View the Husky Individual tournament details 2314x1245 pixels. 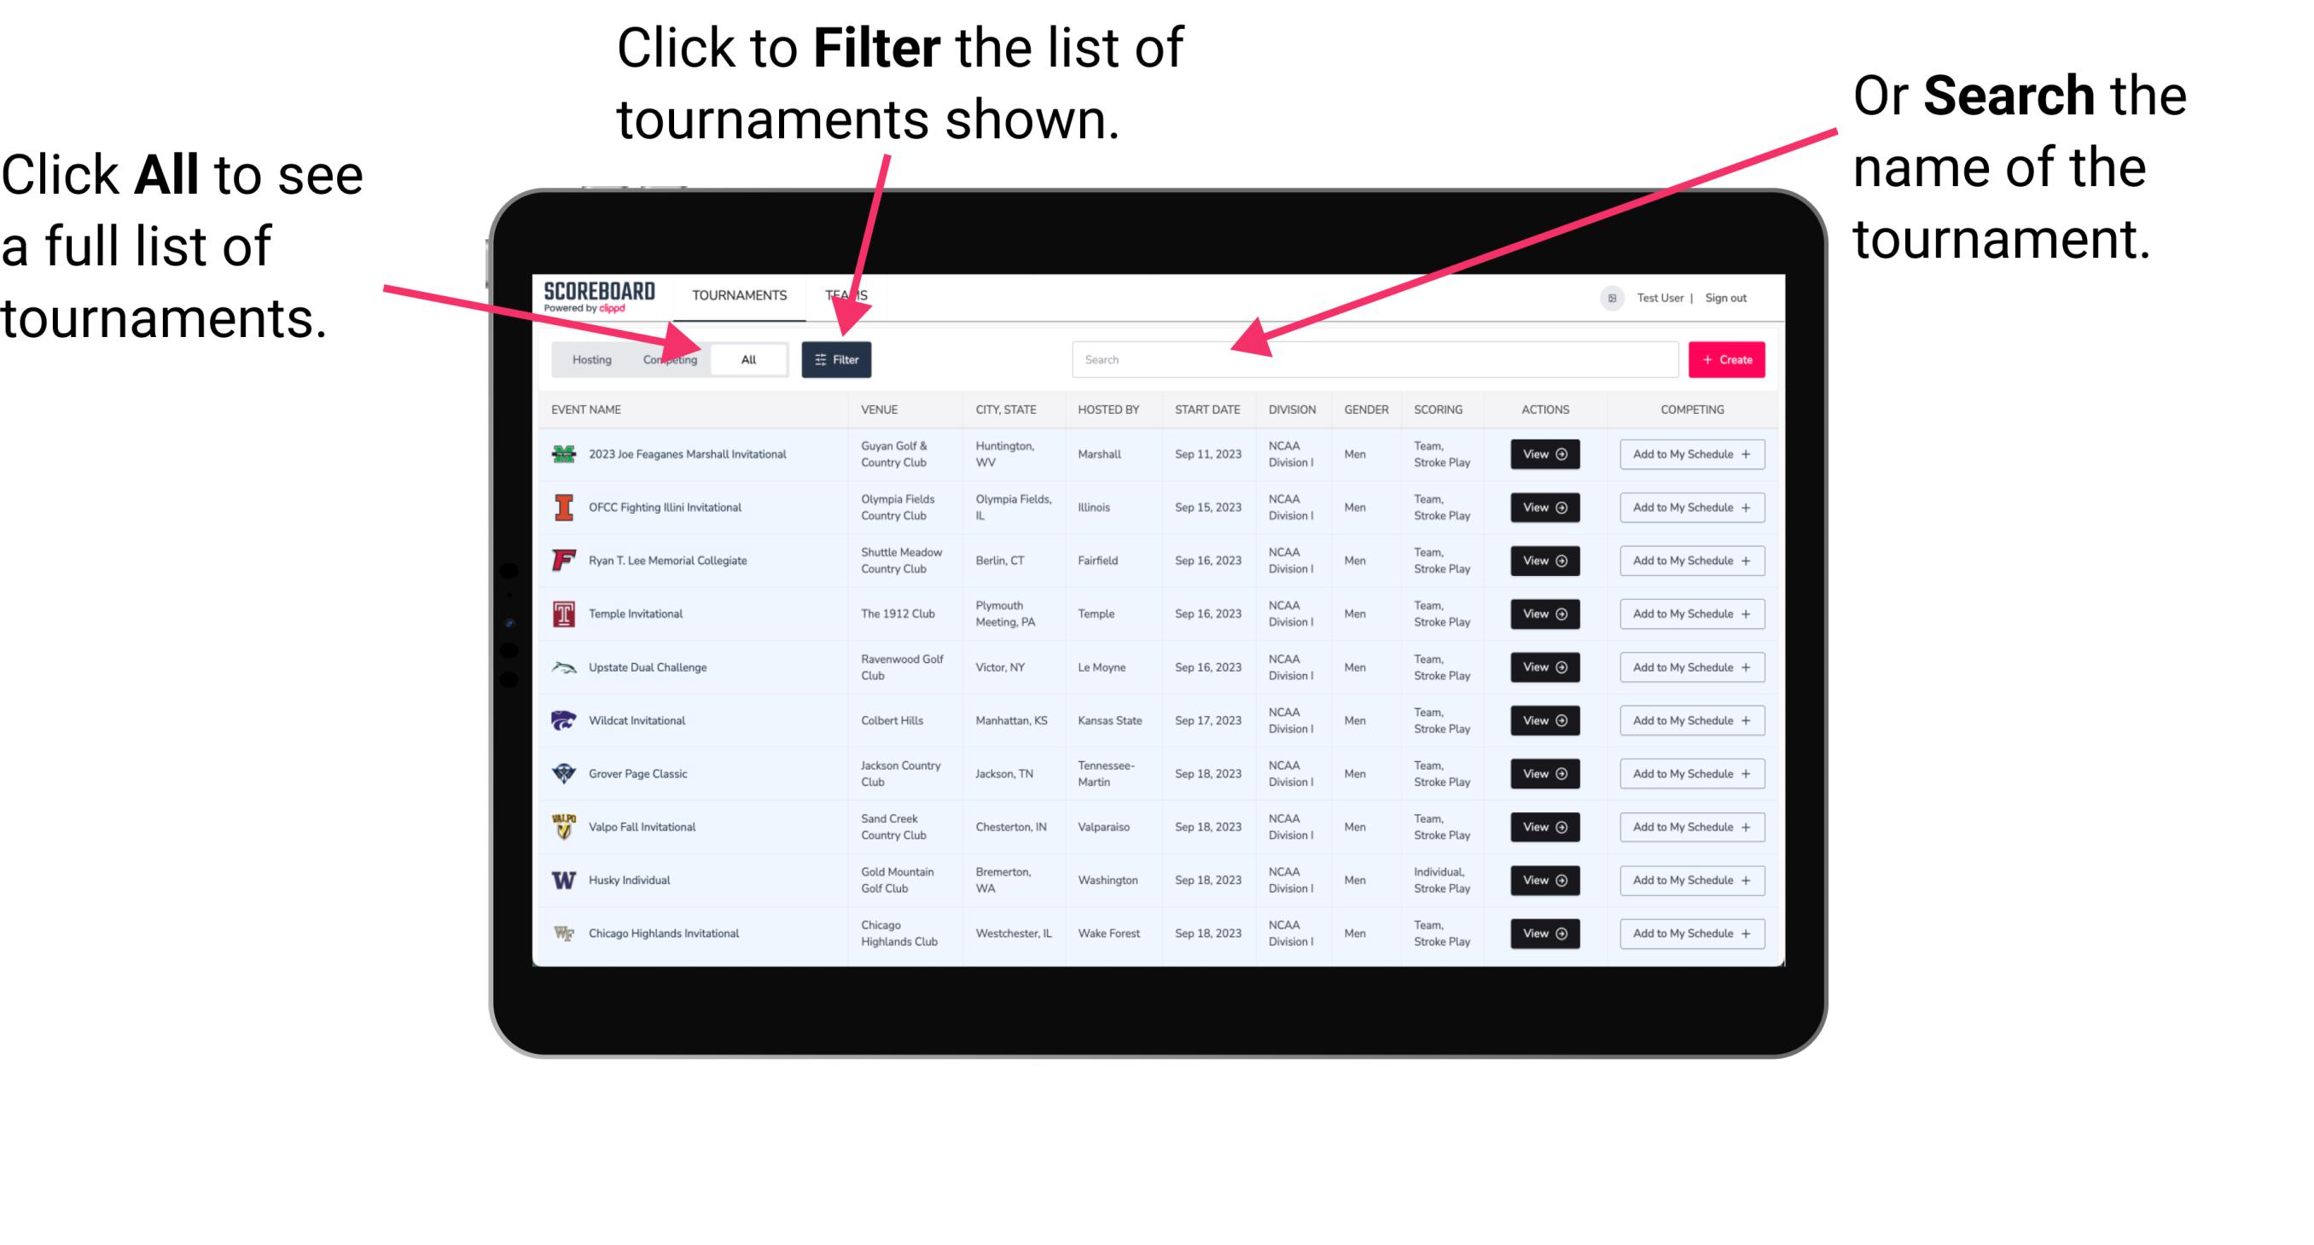point(1544,880)
